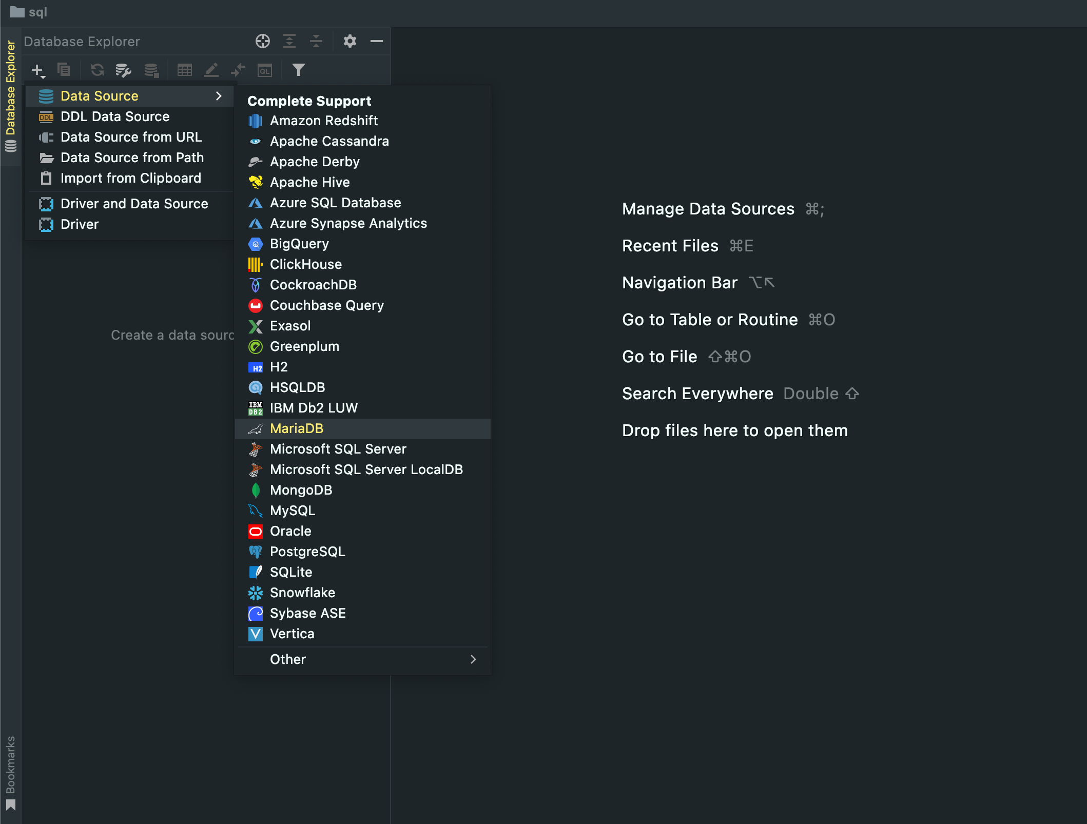Click the New (plus) toolbar icon

click(38, 70)
